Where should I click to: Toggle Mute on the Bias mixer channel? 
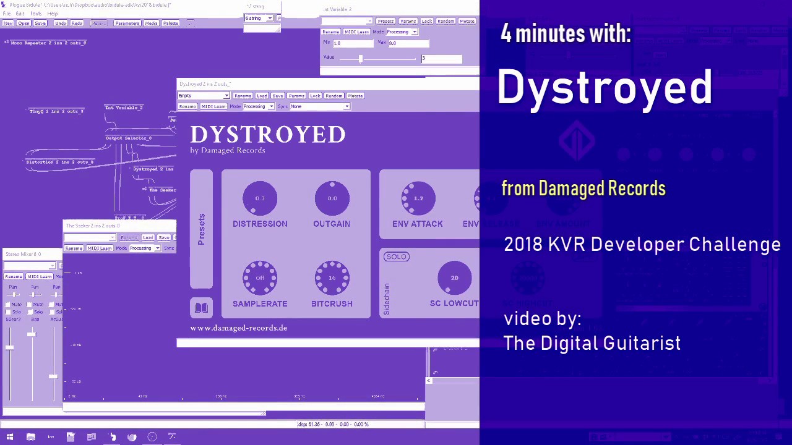click(x=30, y=305)
